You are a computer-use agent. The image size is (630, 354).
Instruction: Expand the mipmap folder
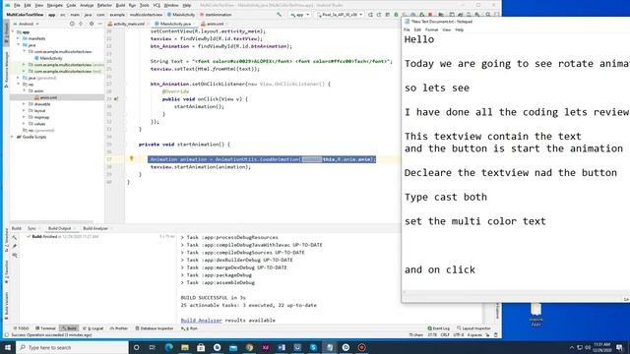(x=24, y=117)
